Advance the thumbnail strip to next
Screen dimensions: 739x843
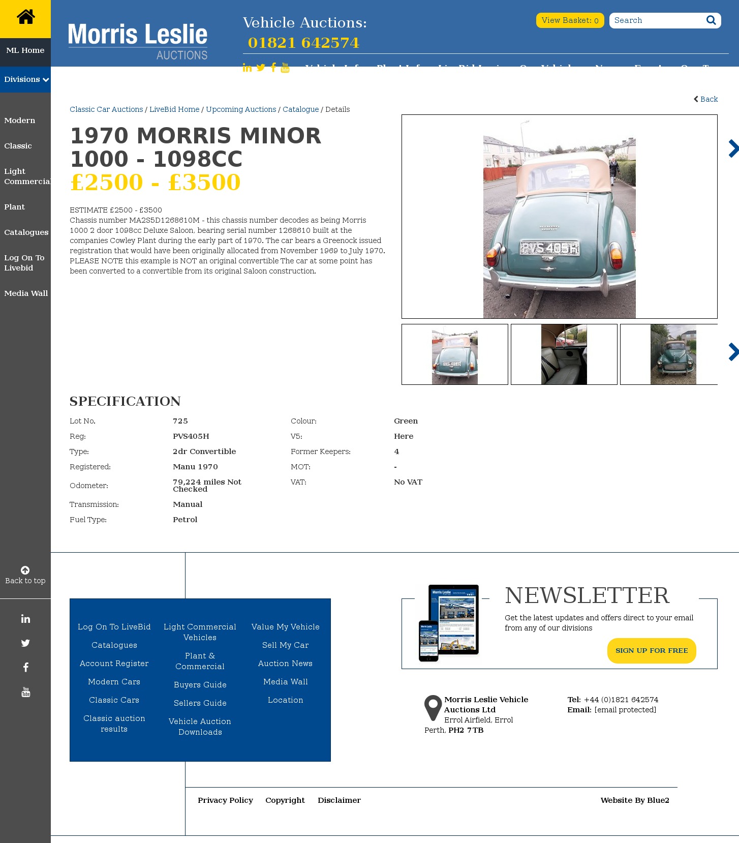click(733, 352)
